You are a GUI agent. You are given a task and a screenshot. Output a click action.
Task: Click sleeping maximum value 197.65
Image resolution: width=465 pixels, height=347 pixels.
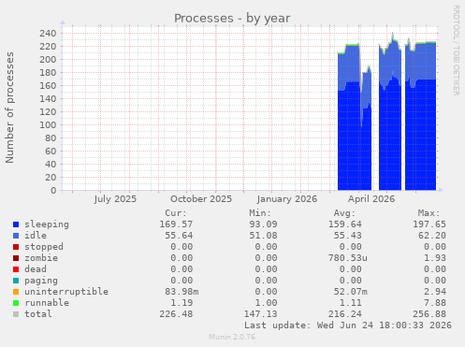point(429,224)
